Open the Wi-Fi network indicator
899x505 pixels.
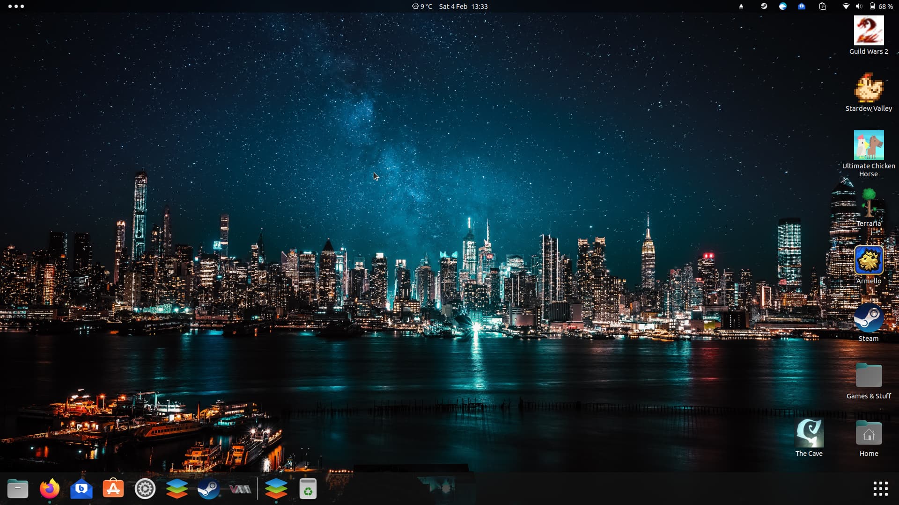[x=846, y=7]
